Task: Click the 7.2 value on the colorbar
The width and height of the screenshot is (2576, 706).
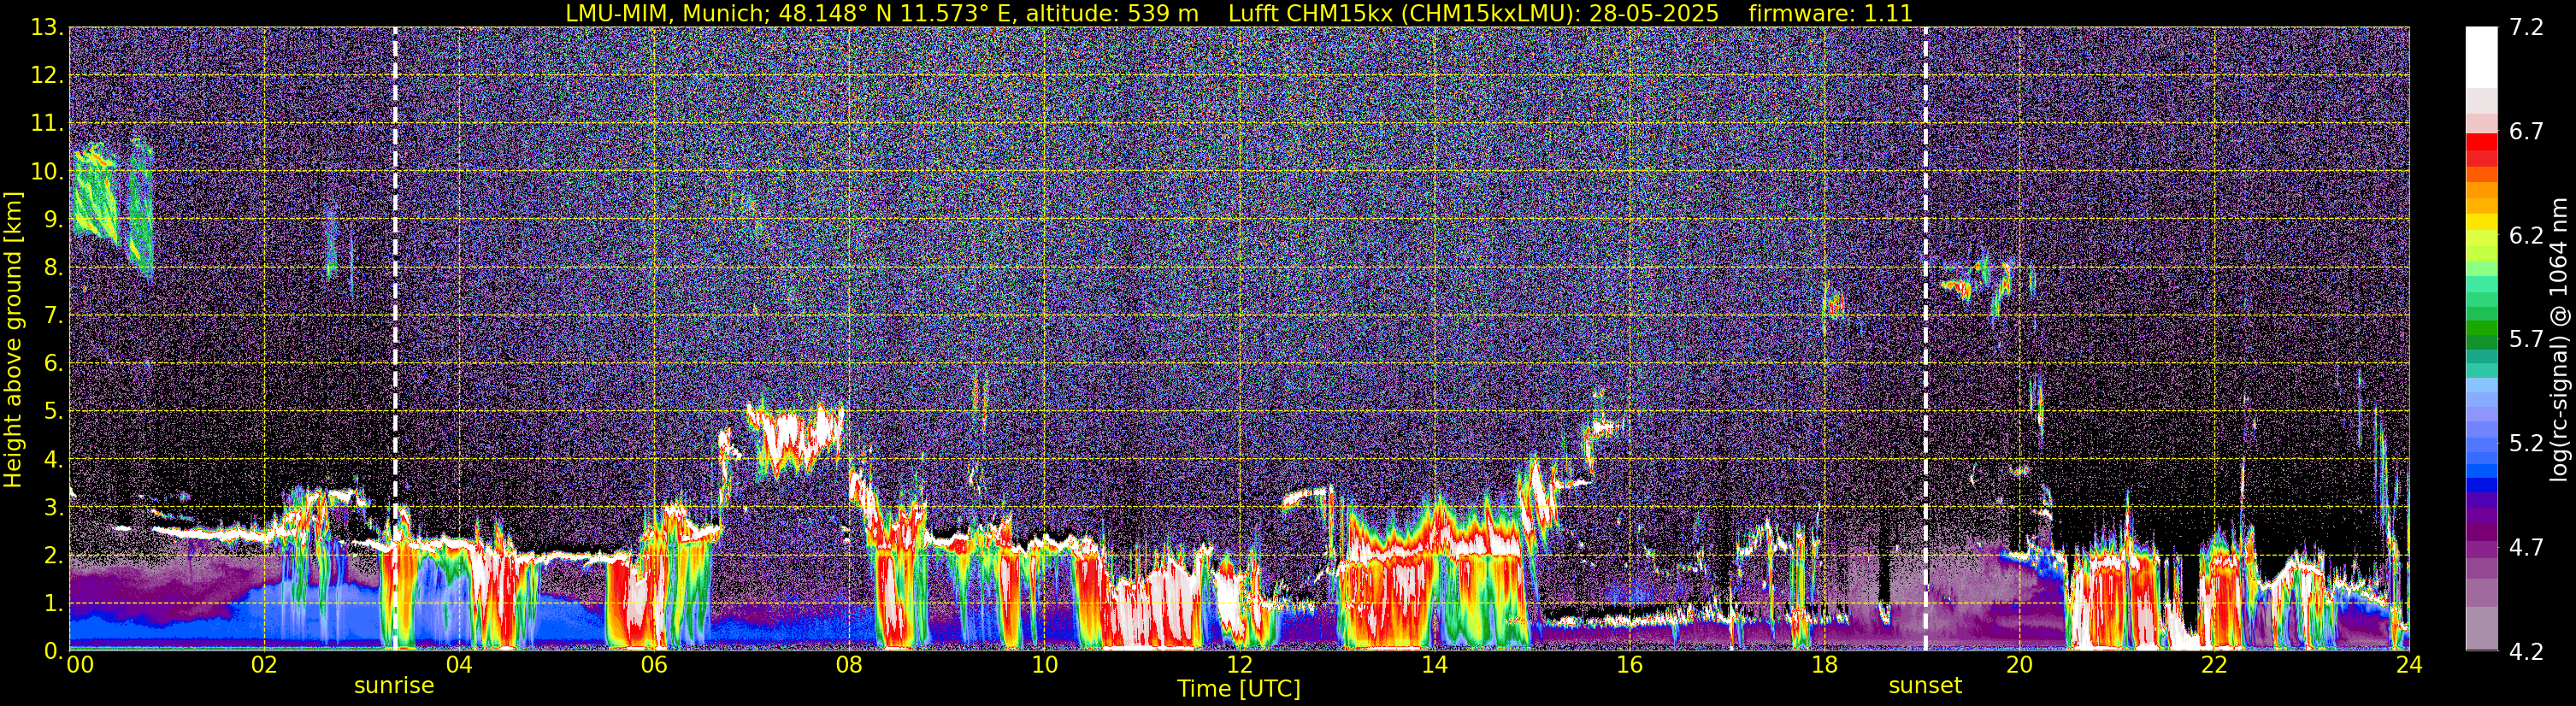Action: pos(2526,27)
